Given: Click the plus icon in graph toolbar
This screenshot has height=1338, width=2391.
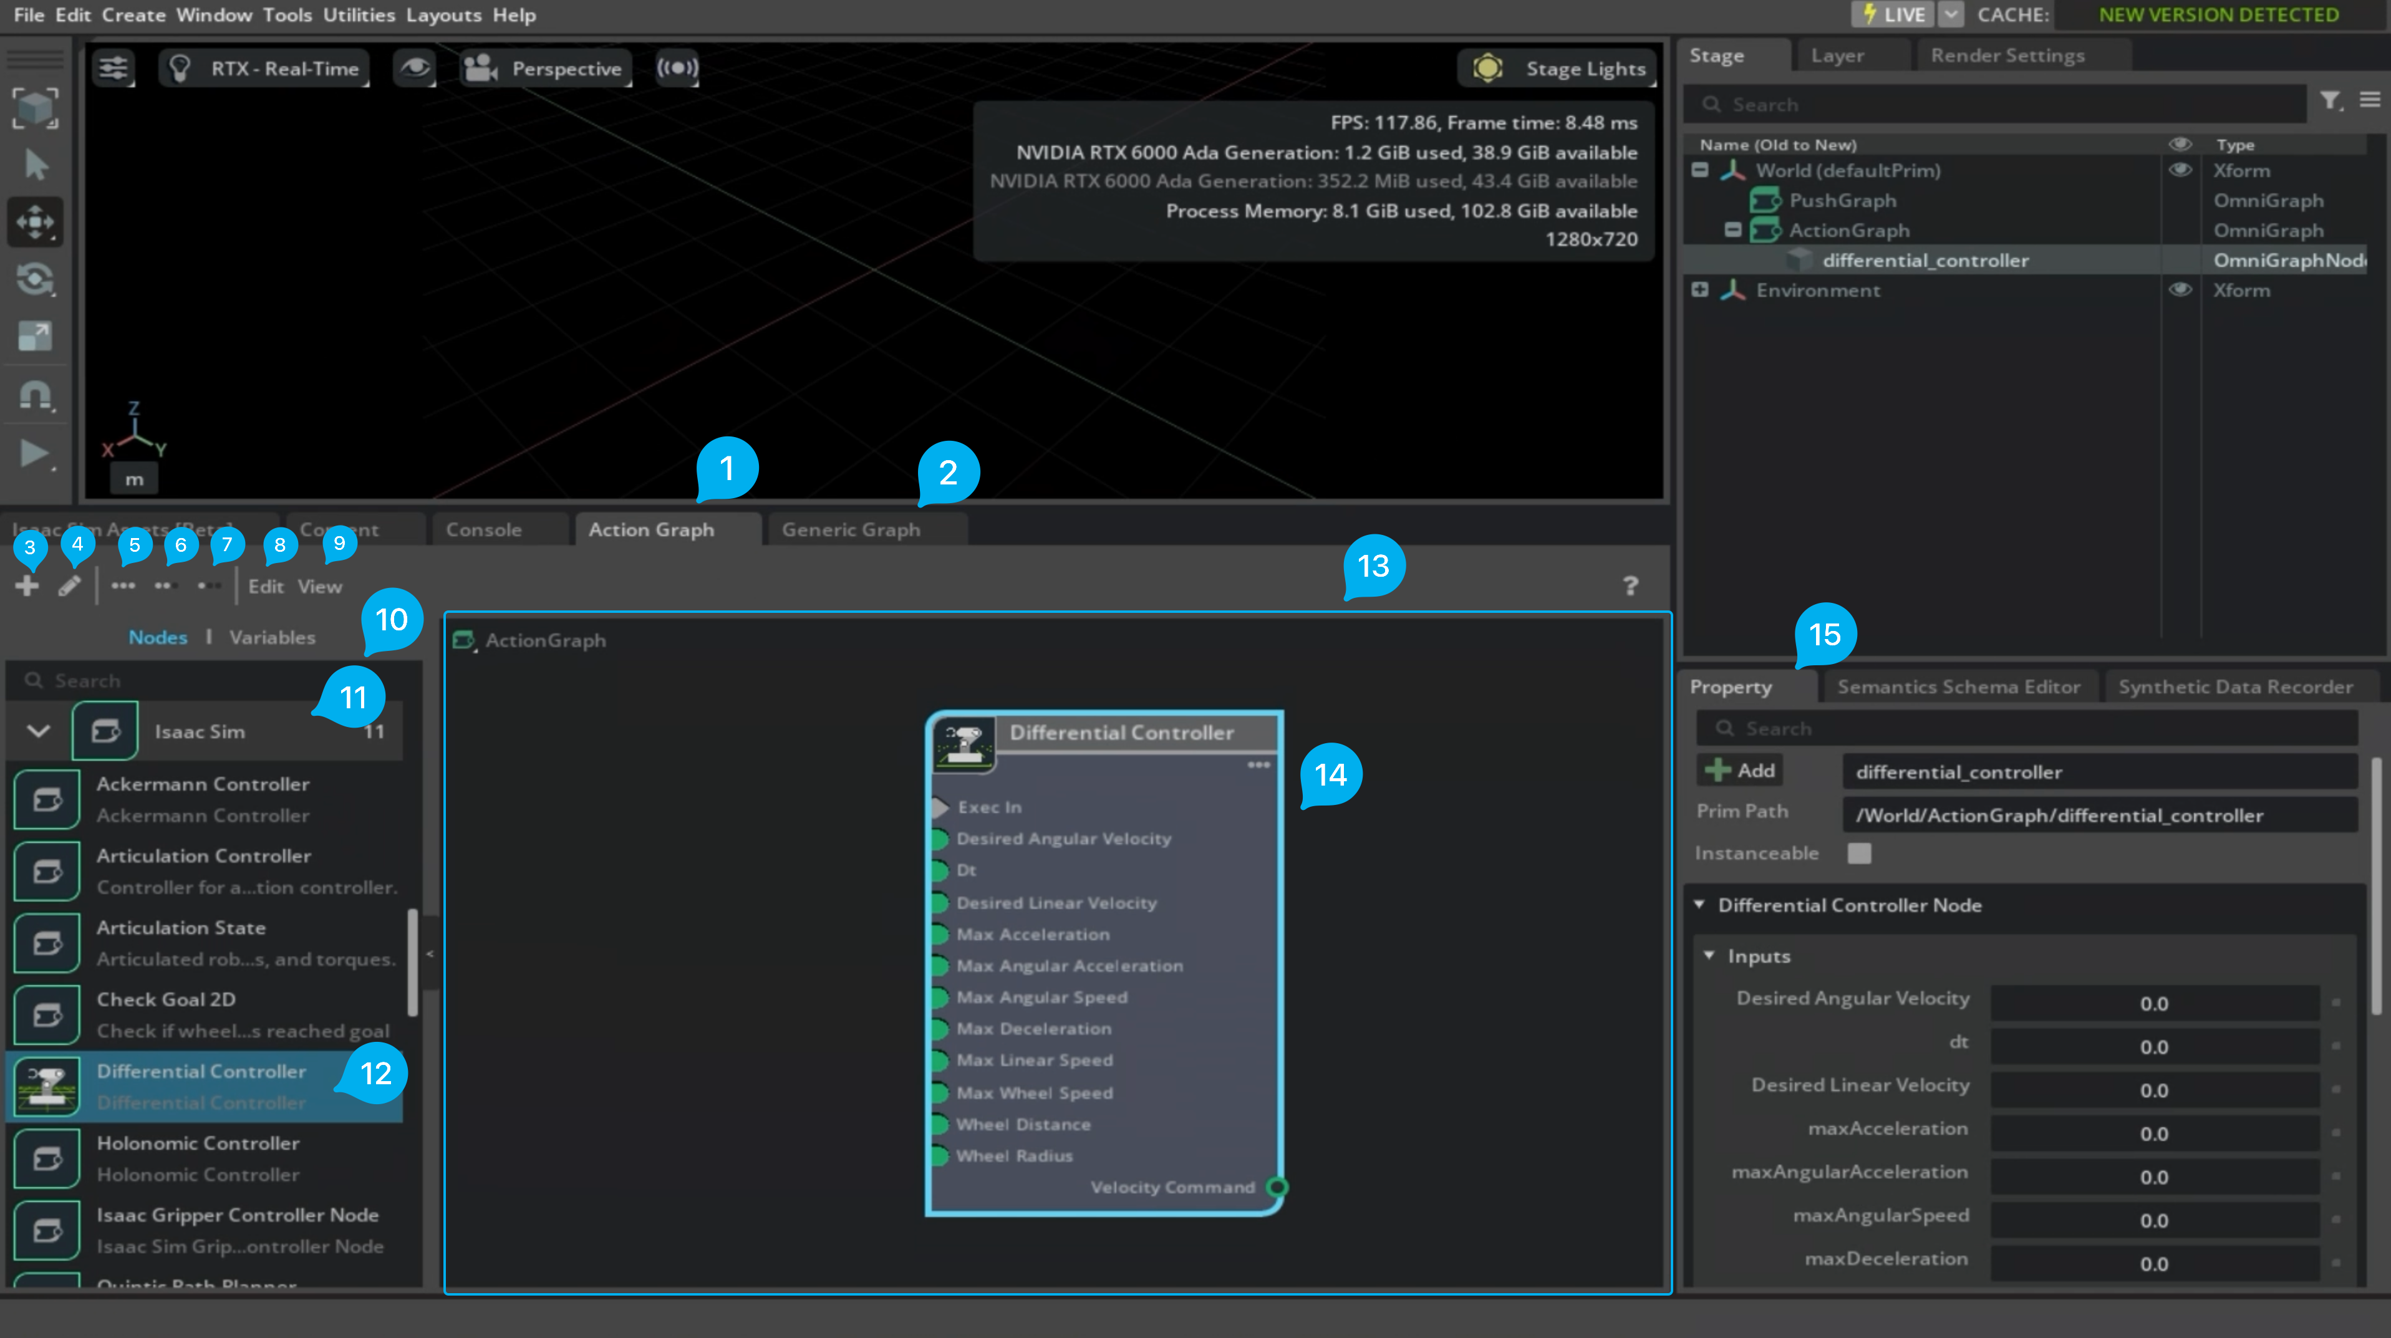Looking at the screenshot, I should (x=27, y=585).
